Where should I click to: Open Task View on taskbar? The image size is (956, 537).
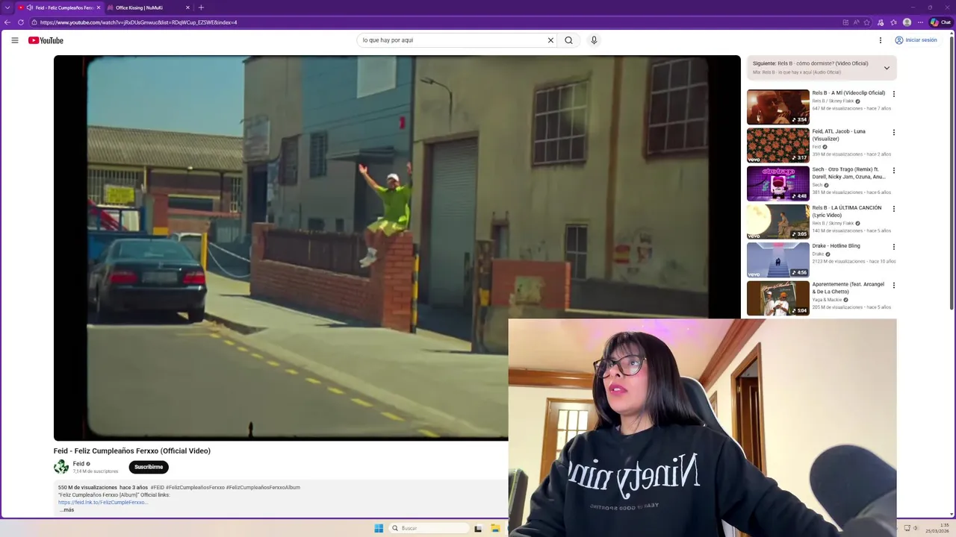click(x=478, y=528)
